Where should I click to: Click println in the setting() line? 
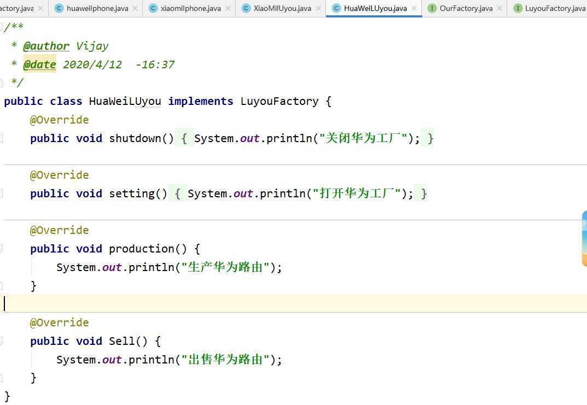[283, 193]
